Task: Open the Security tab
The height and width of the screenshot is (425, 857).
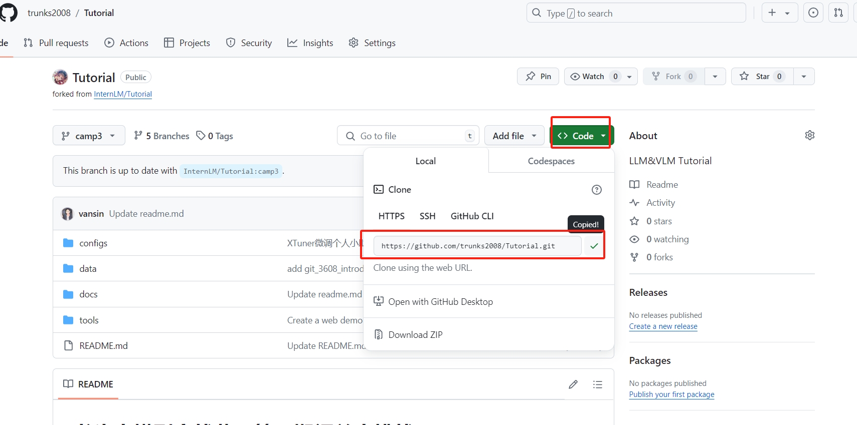Action: [x=249, y=43]
